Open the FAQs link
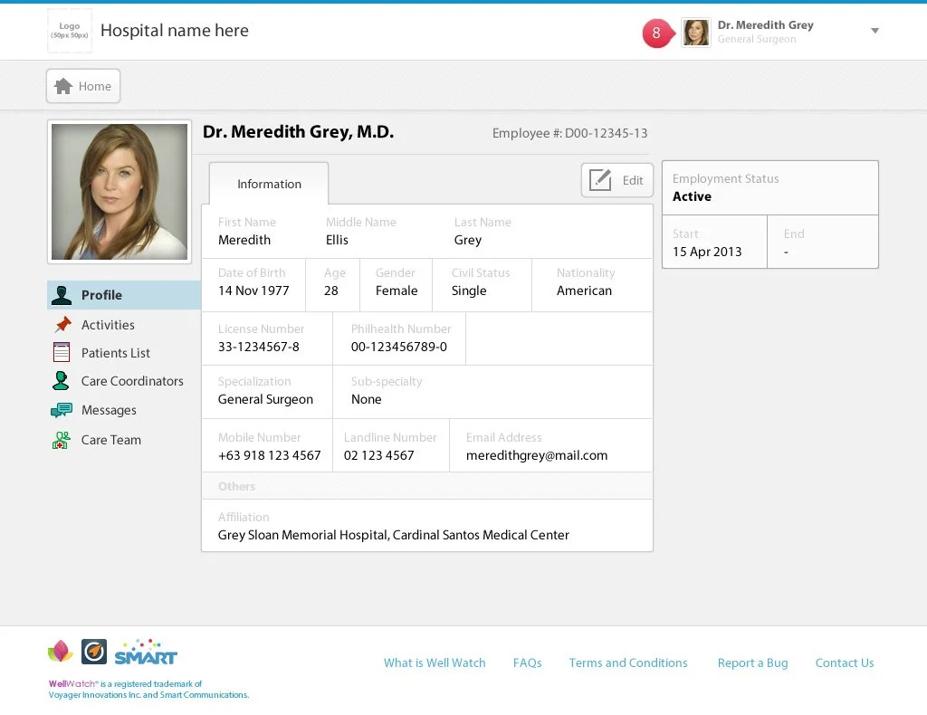Viewport: 927px width, 715px height. pyautogui.click(x=528, y=663)
